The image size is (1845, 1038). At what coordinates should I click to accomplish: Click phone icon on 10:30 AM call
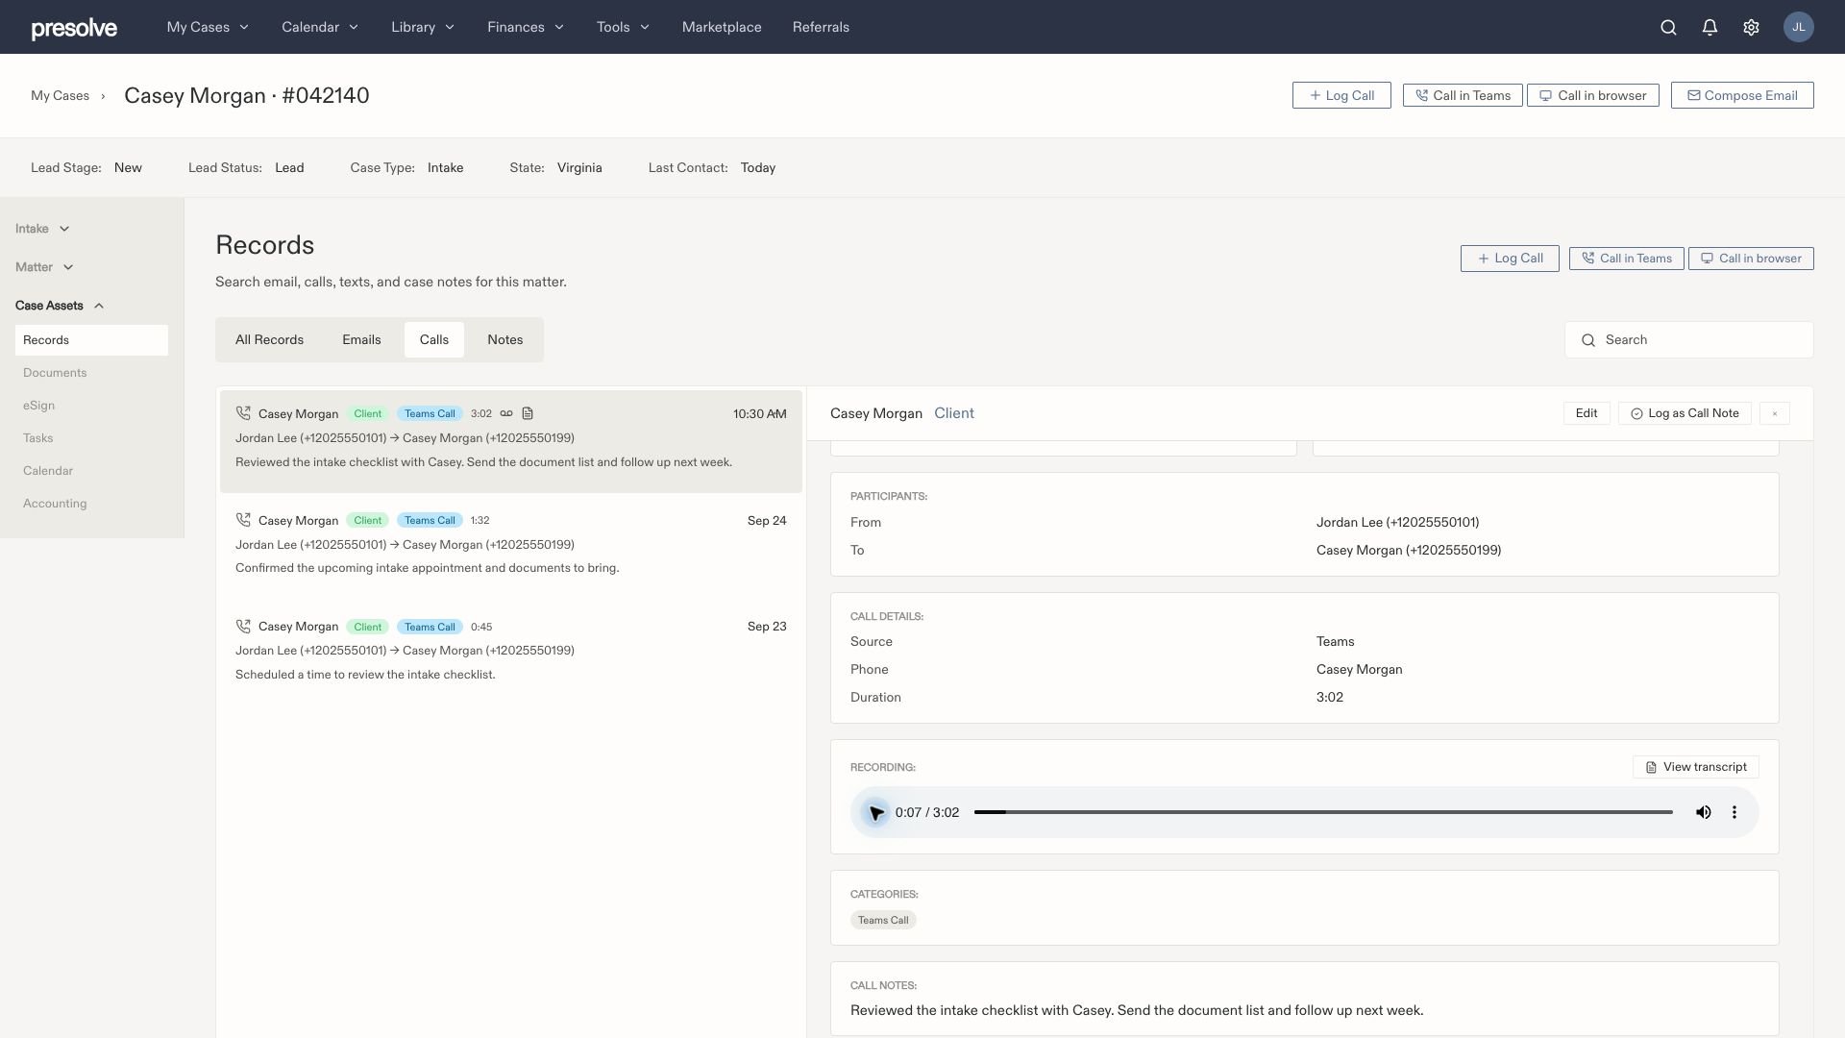(x=243, y=413)
